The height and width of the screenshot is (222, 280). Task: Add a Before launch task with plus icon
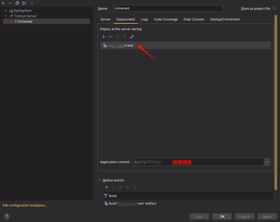[107, 187]
